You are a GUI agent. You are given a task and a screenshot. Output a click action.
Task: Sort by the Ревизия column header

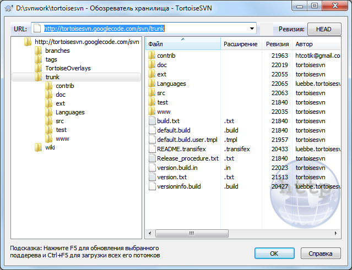coord(277,44)
